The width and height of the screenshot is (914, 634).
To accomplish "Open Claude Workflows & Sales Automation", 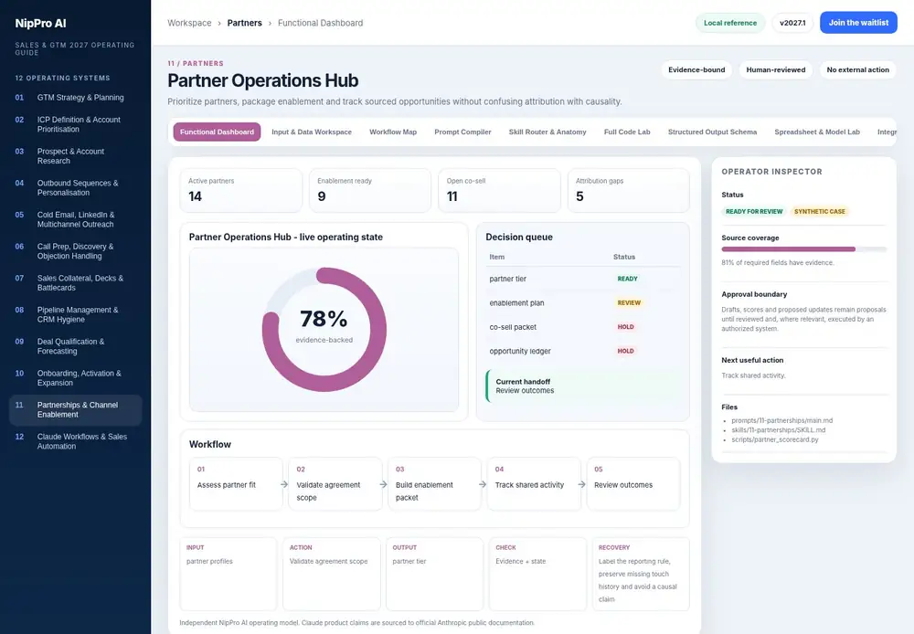I will [75, 441].
